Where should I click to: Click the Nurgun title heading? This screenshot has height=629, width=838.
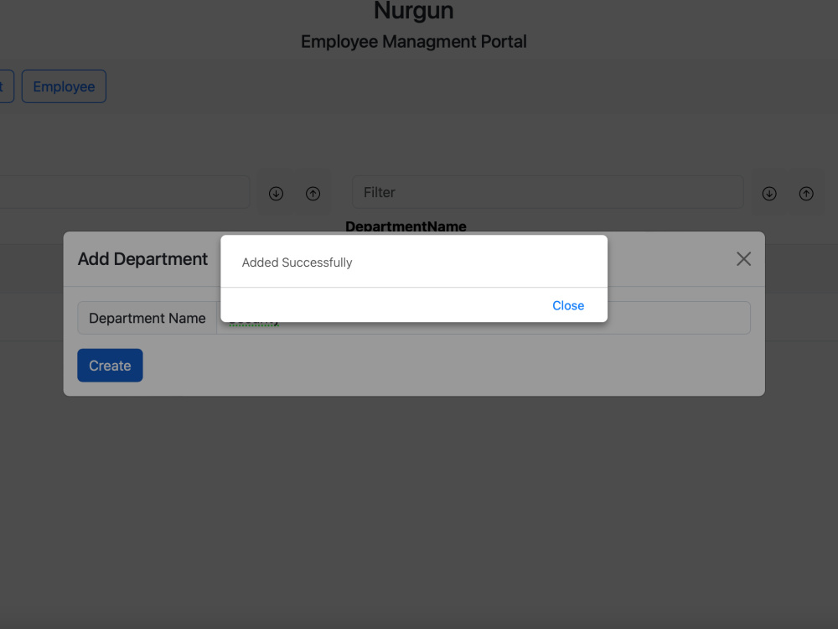[414, 11]
